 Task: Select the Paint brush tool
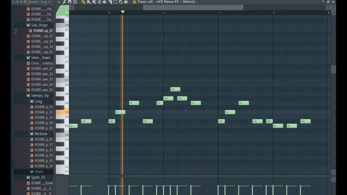pos(89,2)
